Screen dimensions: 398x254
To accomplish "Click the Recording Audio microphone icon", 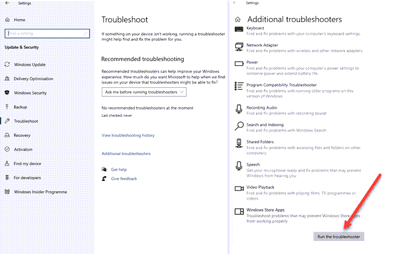I will click(239, 109).
